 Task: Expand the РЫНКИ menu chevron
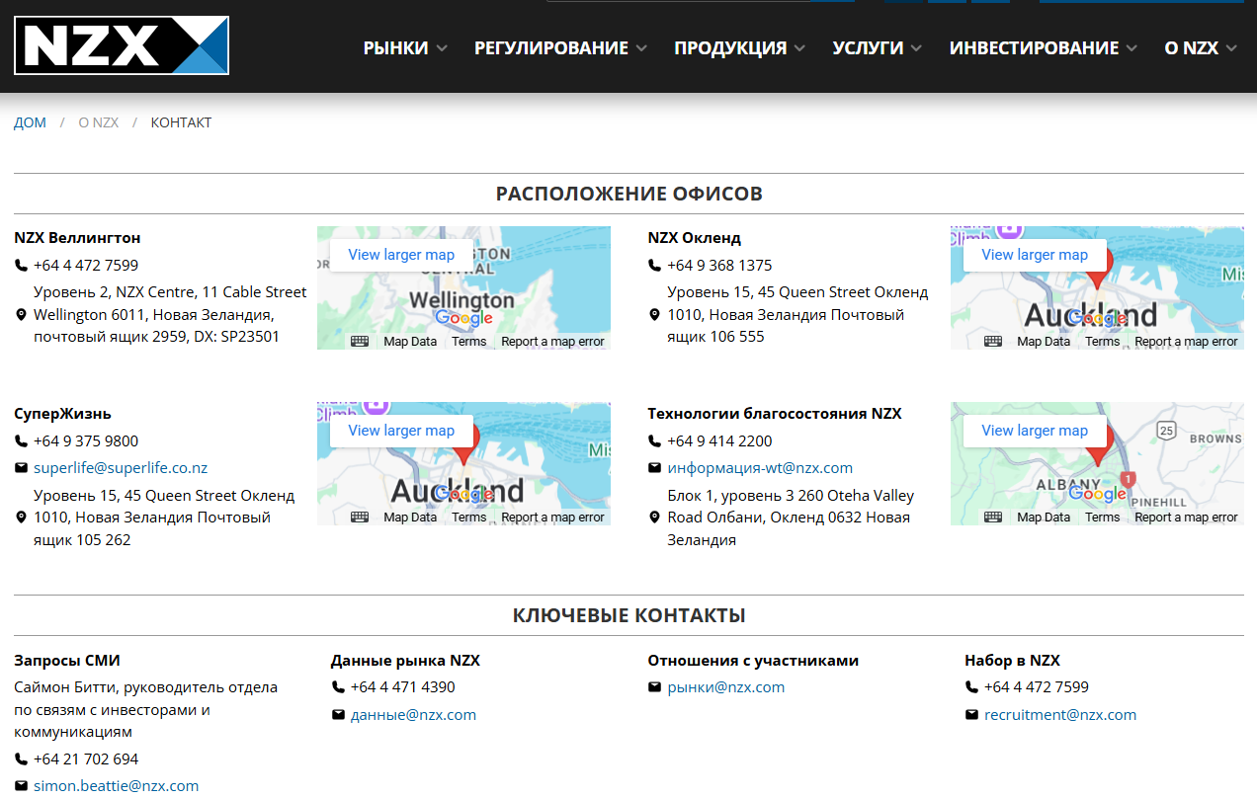tap(442, 48)
